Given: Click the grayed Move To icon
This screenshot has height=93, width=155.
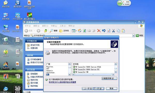Looking at the screenshot, I should tap(89, 31).
